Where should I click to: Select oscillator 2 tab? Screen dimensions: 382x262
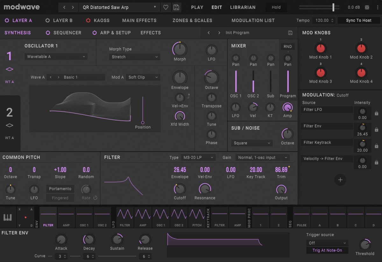pos(10,123)
